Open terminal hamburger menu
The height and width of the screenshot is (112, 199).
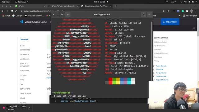pos(149,15)
